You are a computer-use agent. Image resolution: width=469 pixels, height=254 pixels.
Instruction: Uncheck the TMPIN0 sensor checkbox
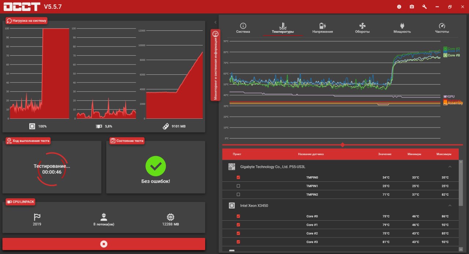(238, 177)
